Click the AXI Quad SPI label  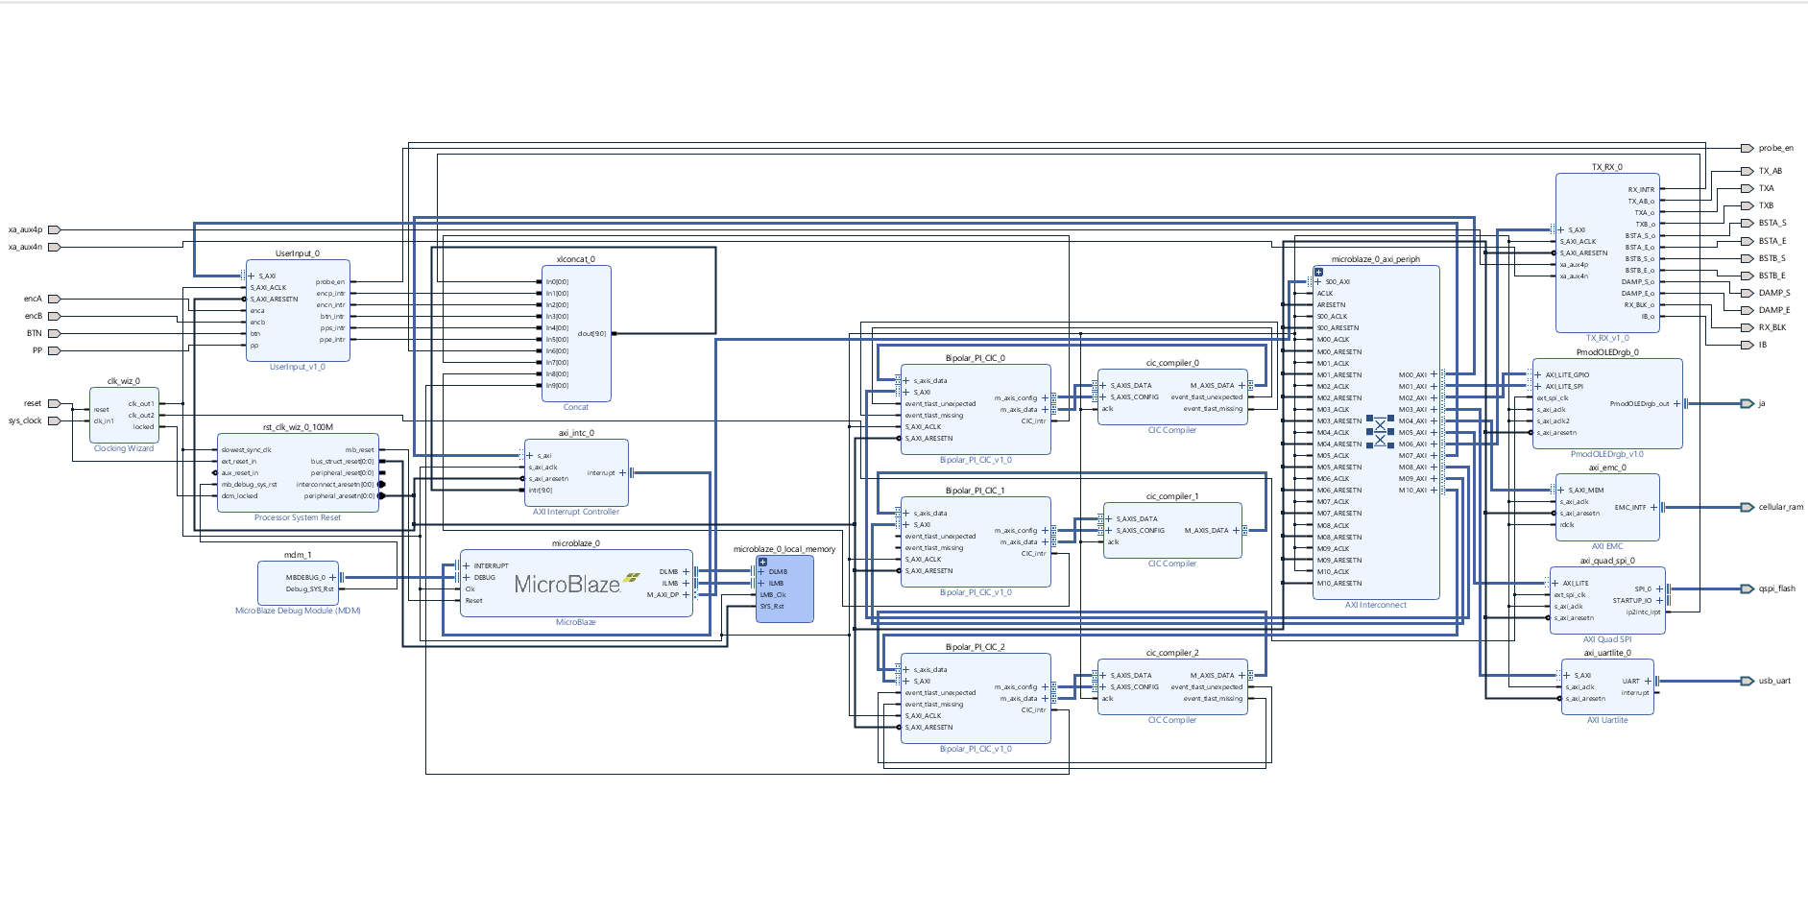point(1607,640)
